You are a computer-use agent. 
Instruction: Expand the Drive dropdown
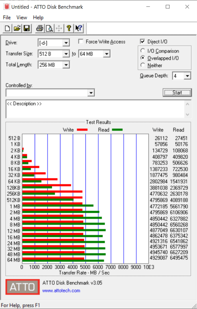tap(66, 43)
